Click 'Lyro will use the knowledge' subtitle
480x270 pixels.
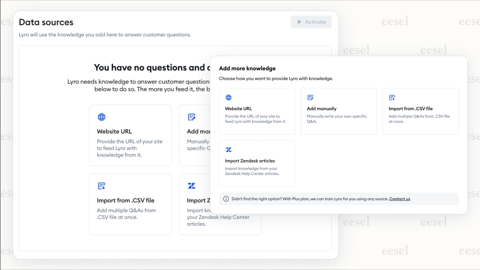(105, 35)
